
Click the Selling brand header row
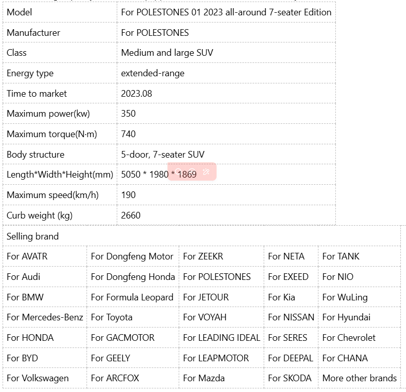[x=33, y=236]
